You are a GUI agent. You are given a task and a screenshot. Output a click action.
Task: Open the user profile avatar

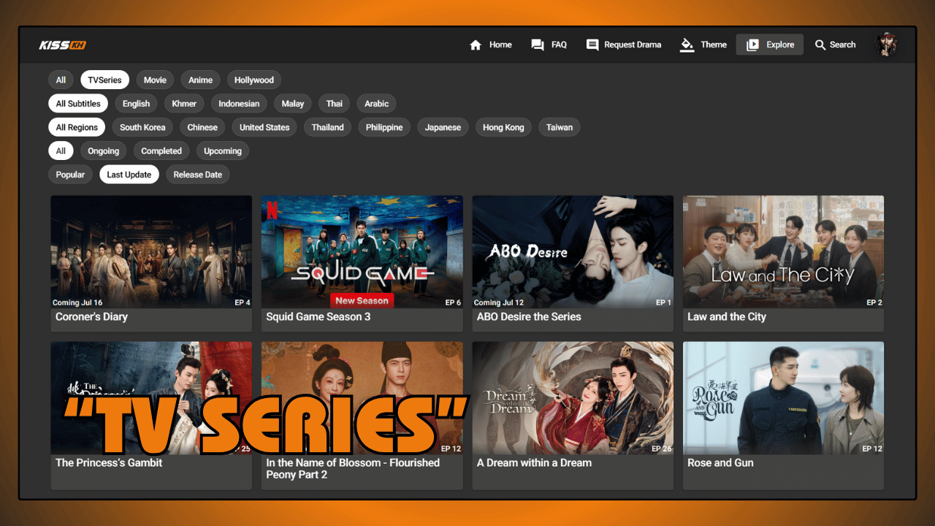[886, 45]
